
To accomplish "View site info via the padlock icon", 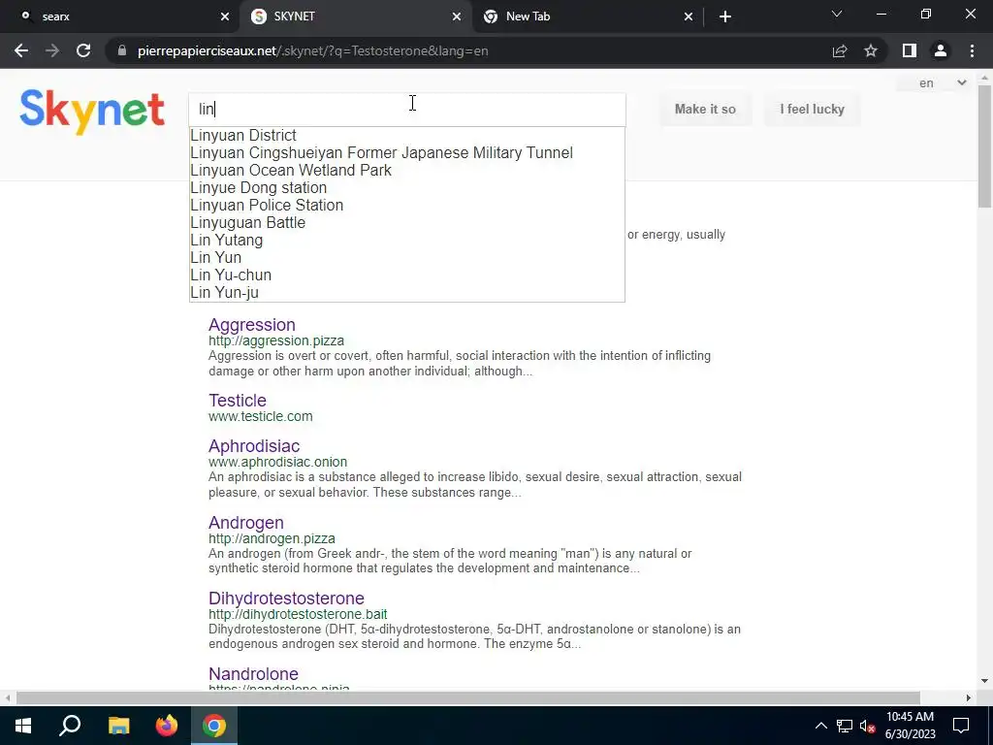I will [x=121, y=50].
